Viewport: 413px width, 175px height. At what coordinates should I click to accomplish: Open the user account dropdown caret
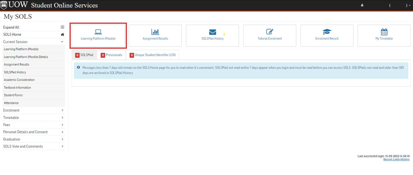[x=410, y=6]
